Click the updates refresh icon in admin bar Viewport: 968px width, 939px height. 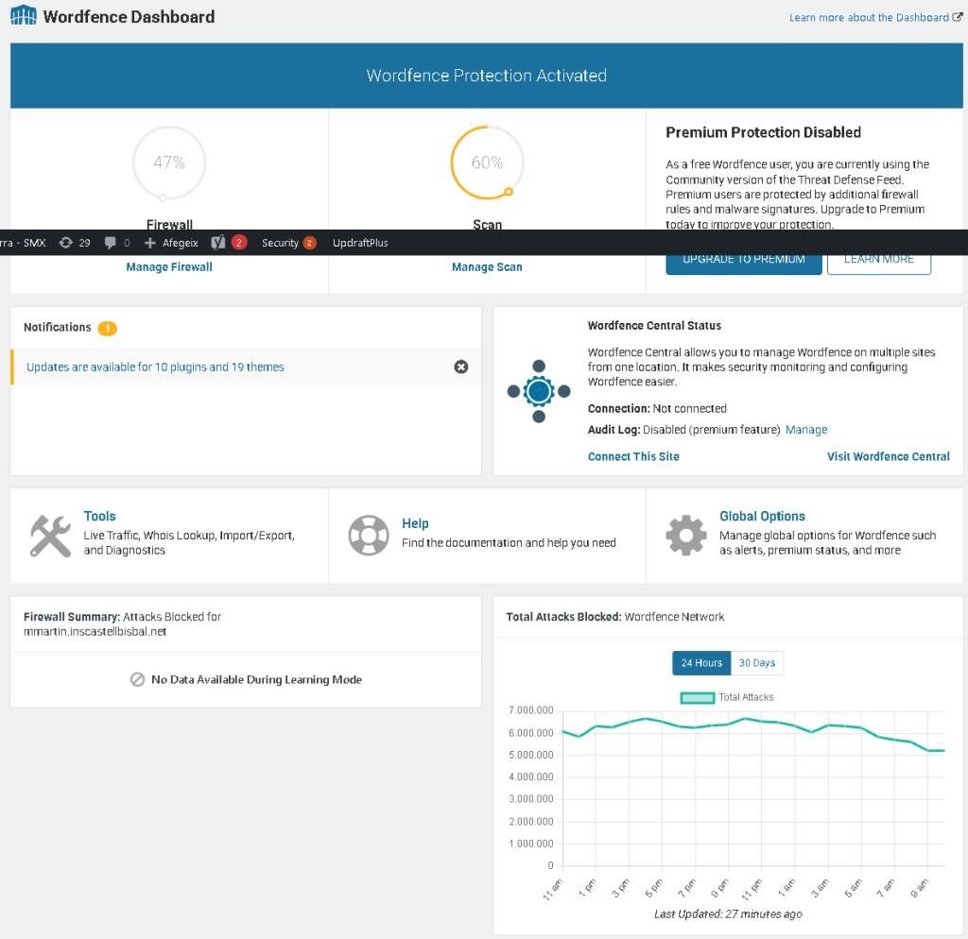(66, 243)
